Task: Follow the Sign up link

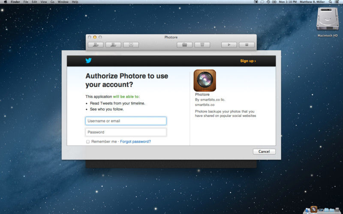Action: click(x=248, y=61)
